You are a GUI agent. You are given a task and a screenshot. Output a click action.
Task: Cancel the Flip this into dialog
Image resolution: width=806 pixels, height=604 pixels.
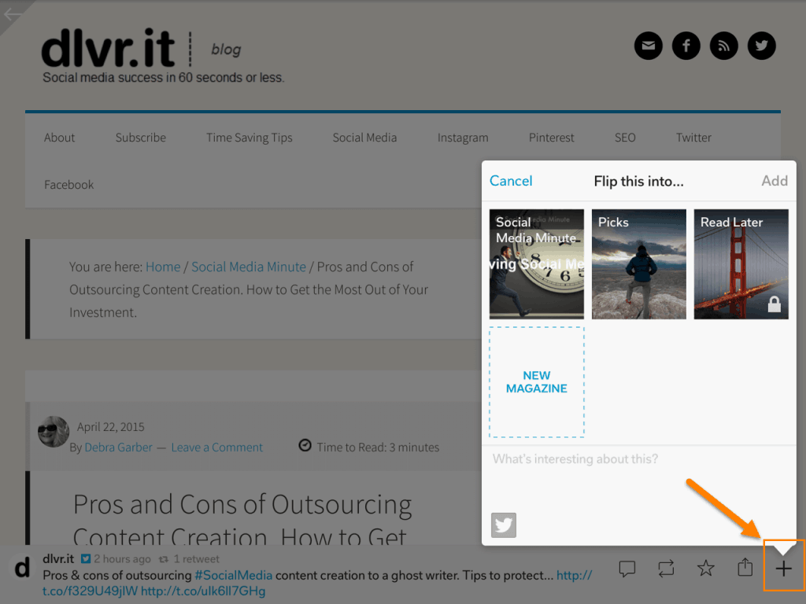[510, 181]
